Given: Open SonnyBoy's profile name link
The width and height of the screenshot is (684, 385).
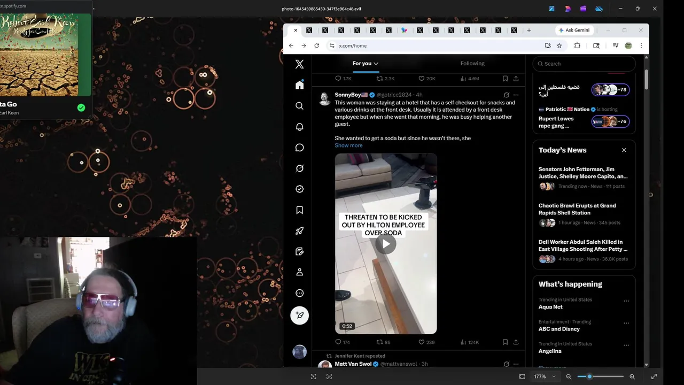Looking at the screenshot, I should pos(351,95).
